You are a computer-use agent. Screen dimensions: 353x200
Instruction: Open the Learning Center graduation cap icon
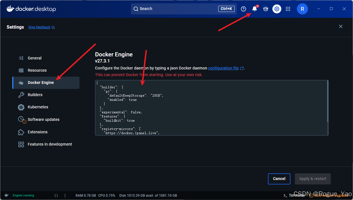[x=266, y=9]
